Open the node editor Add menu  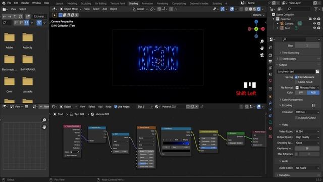click(100, 107)
